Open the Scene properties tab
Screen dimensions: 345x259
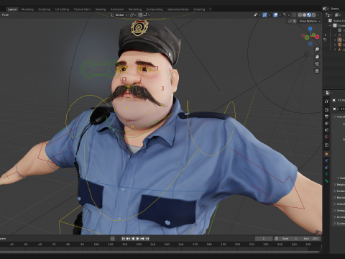pyautogui.click(x=326, y=130)
